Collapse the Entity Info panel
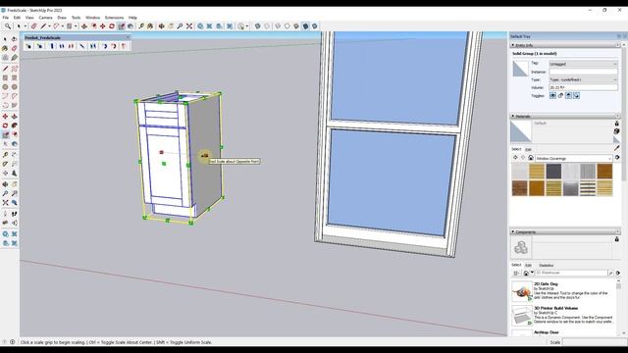Image resolution: width=628 pixels, height=353 pixels. point(513,45)
